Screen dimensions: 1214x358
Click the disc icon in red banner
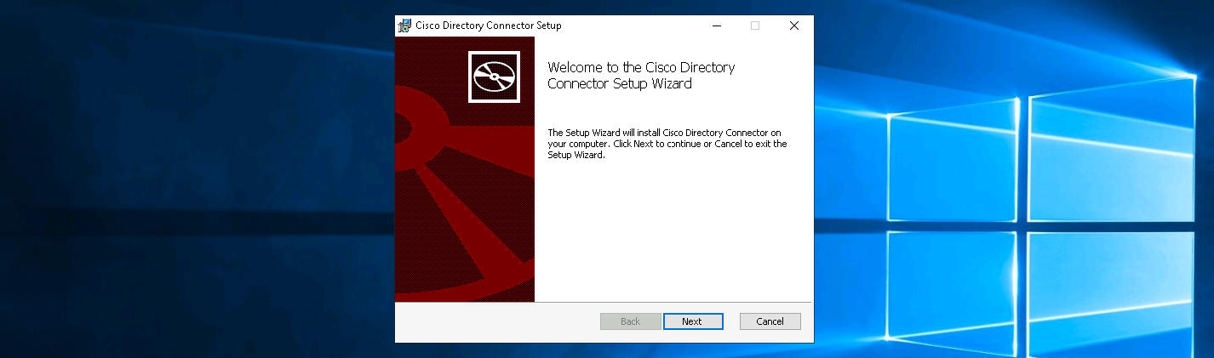click(x=494, y=77)
